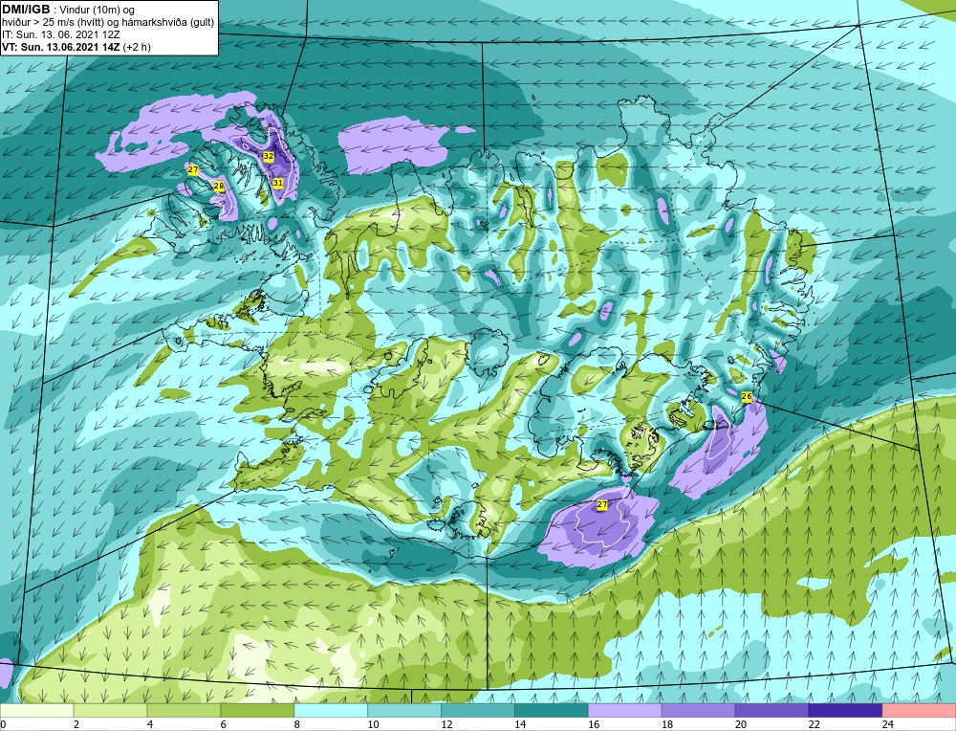This screenshot has height=731, width=956.
Task: Click legend scale number 2
Action: coord(76,725)
